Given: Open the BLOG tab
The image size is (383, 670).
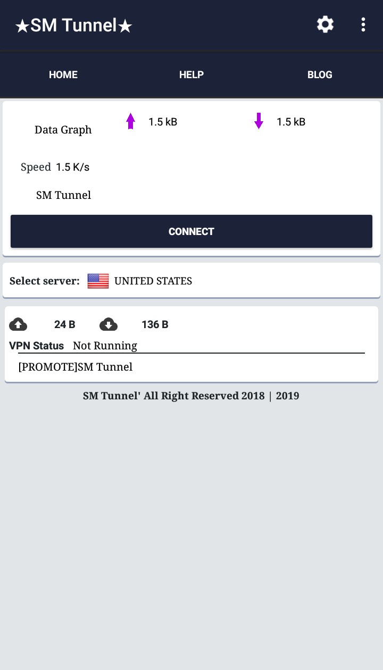Looking at the screenshot, I should point(320,75).
